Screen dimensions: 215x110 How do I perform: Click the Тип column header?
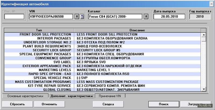[39, 30]
